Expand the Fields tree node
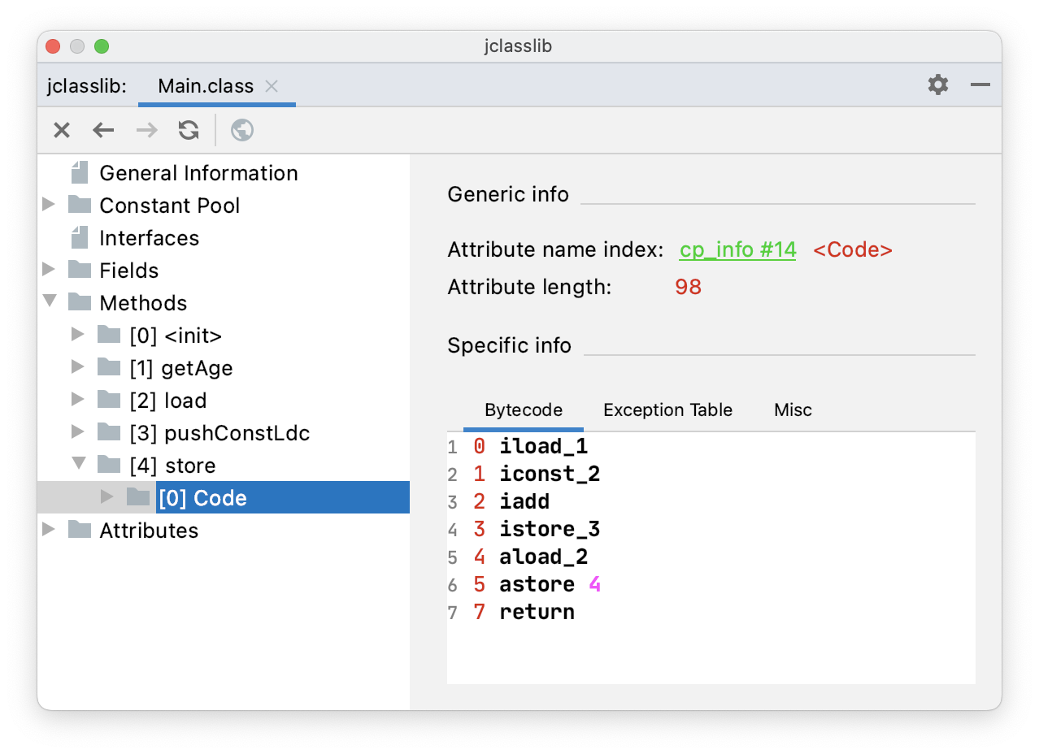Image resolution: width=1039 pixels, height=754 pixels. (50, 270)
